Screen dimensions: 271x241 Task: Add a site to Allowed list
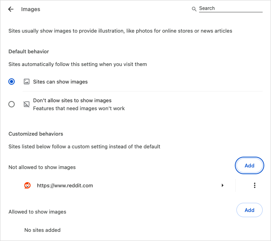pyautogui.click(x=249, y=210)
